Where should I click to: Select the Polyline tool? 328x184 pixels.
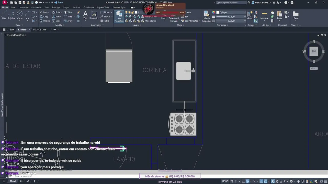pyautogui.click(x=11, y=15)
